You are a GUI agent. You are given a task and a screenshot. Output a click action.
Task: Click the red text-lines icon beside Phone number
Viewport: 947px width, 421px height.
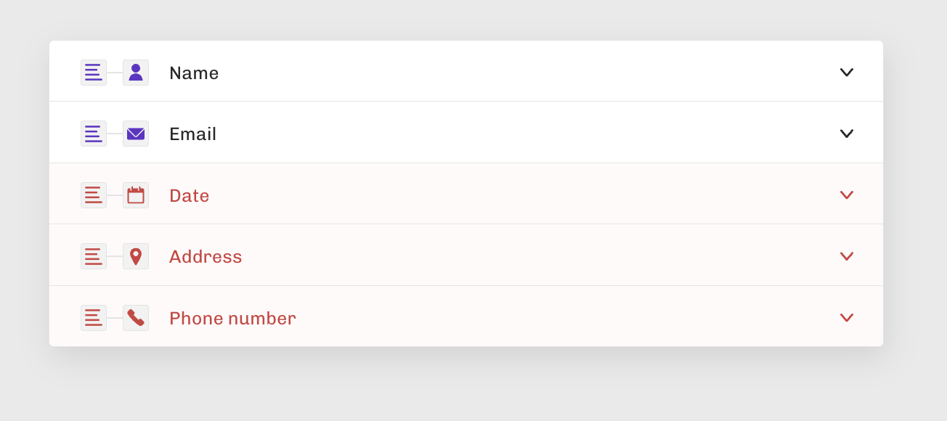94,318
